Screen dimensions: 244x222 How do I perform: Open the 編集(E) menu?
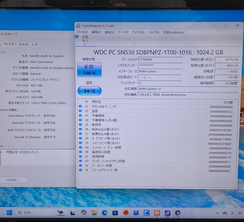coord(96,32)
